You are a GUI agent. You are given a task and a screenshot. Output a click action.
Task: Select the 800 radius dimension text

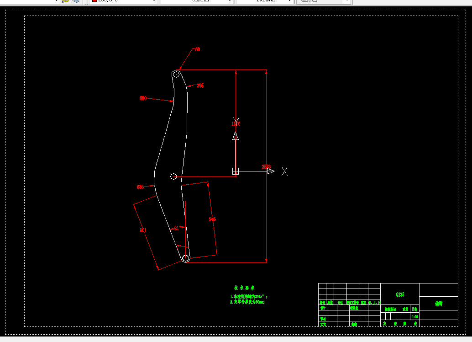pos(143,98)
